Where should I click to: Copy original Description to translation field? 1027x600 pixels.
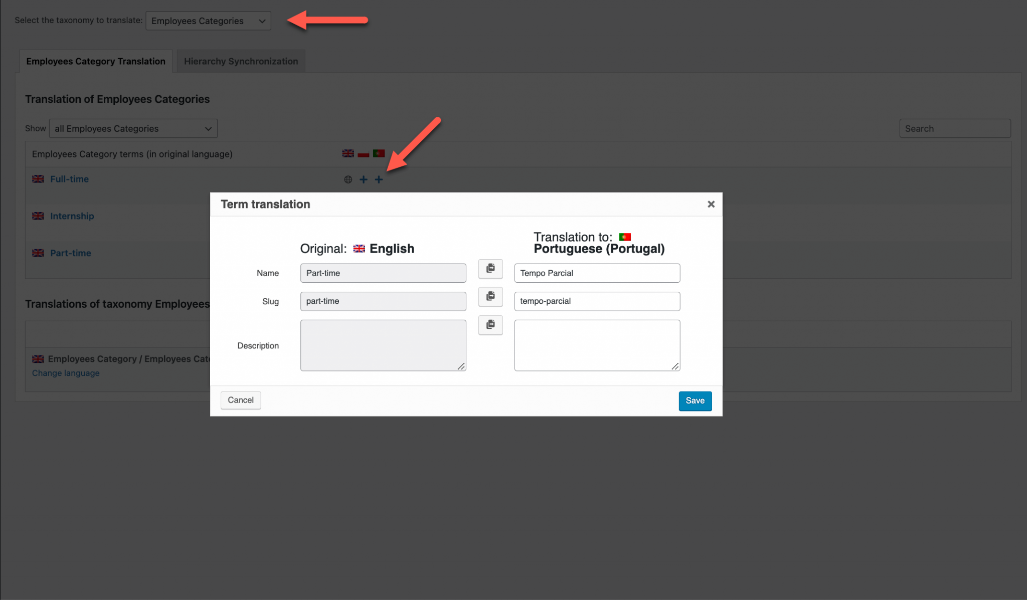pyautogui.click(x=490, y=325)
